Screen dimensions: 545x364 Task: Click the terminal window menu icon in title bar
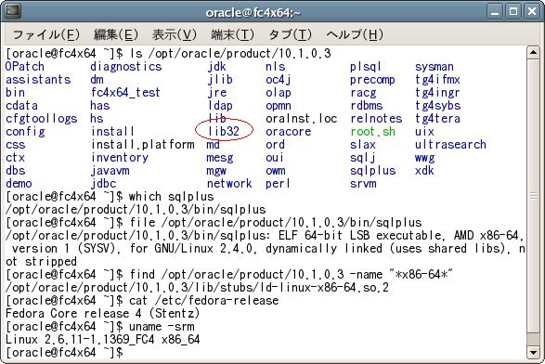[x=12, y=11]
